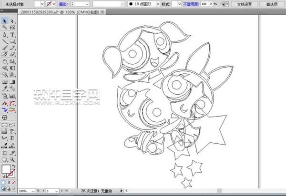Click the Stroke swatch with red slash
The width and height of the screenshot is (286, 196).
pyautogui.click(x=11, y=174)
